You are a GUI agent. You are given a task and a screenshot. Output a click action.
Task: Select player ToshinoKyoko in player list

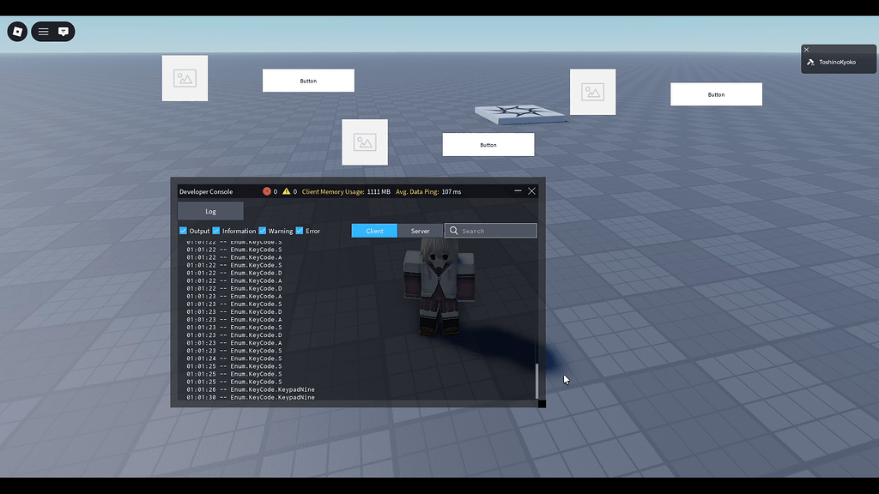pos(839,62)
